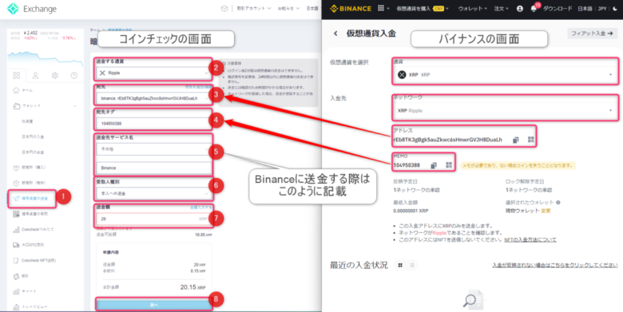Open the Binance ネットワーク XRP Ripple dropdown
The width and height of the screenshot is (623, 312).
coord(505,110)
